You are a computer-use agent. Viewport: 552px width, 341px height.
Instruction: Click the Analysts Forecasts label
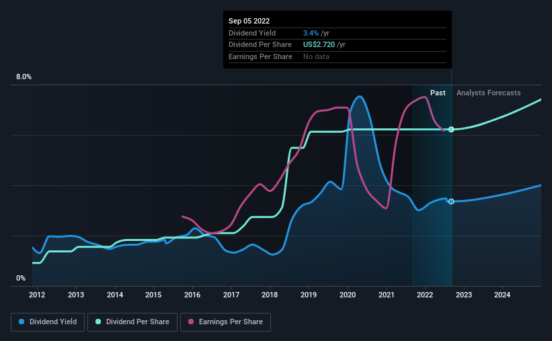[489, 93]
